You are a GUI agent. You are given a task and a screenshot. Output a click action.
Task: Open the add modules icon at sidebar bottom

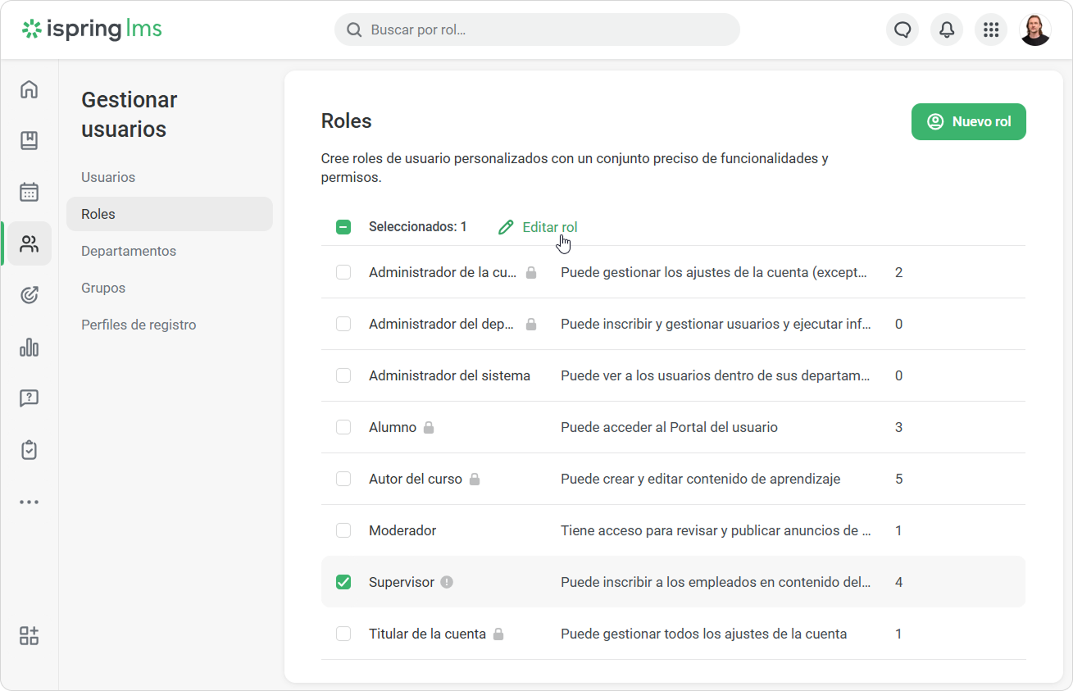pyautogui.click(x=29, y=635)
